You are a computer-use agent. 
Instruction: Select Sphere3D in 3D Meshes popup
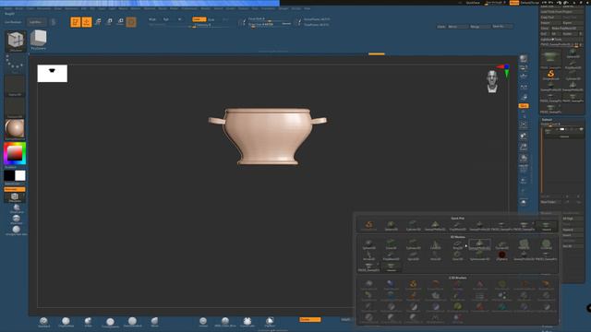click(x=368, y=244)
